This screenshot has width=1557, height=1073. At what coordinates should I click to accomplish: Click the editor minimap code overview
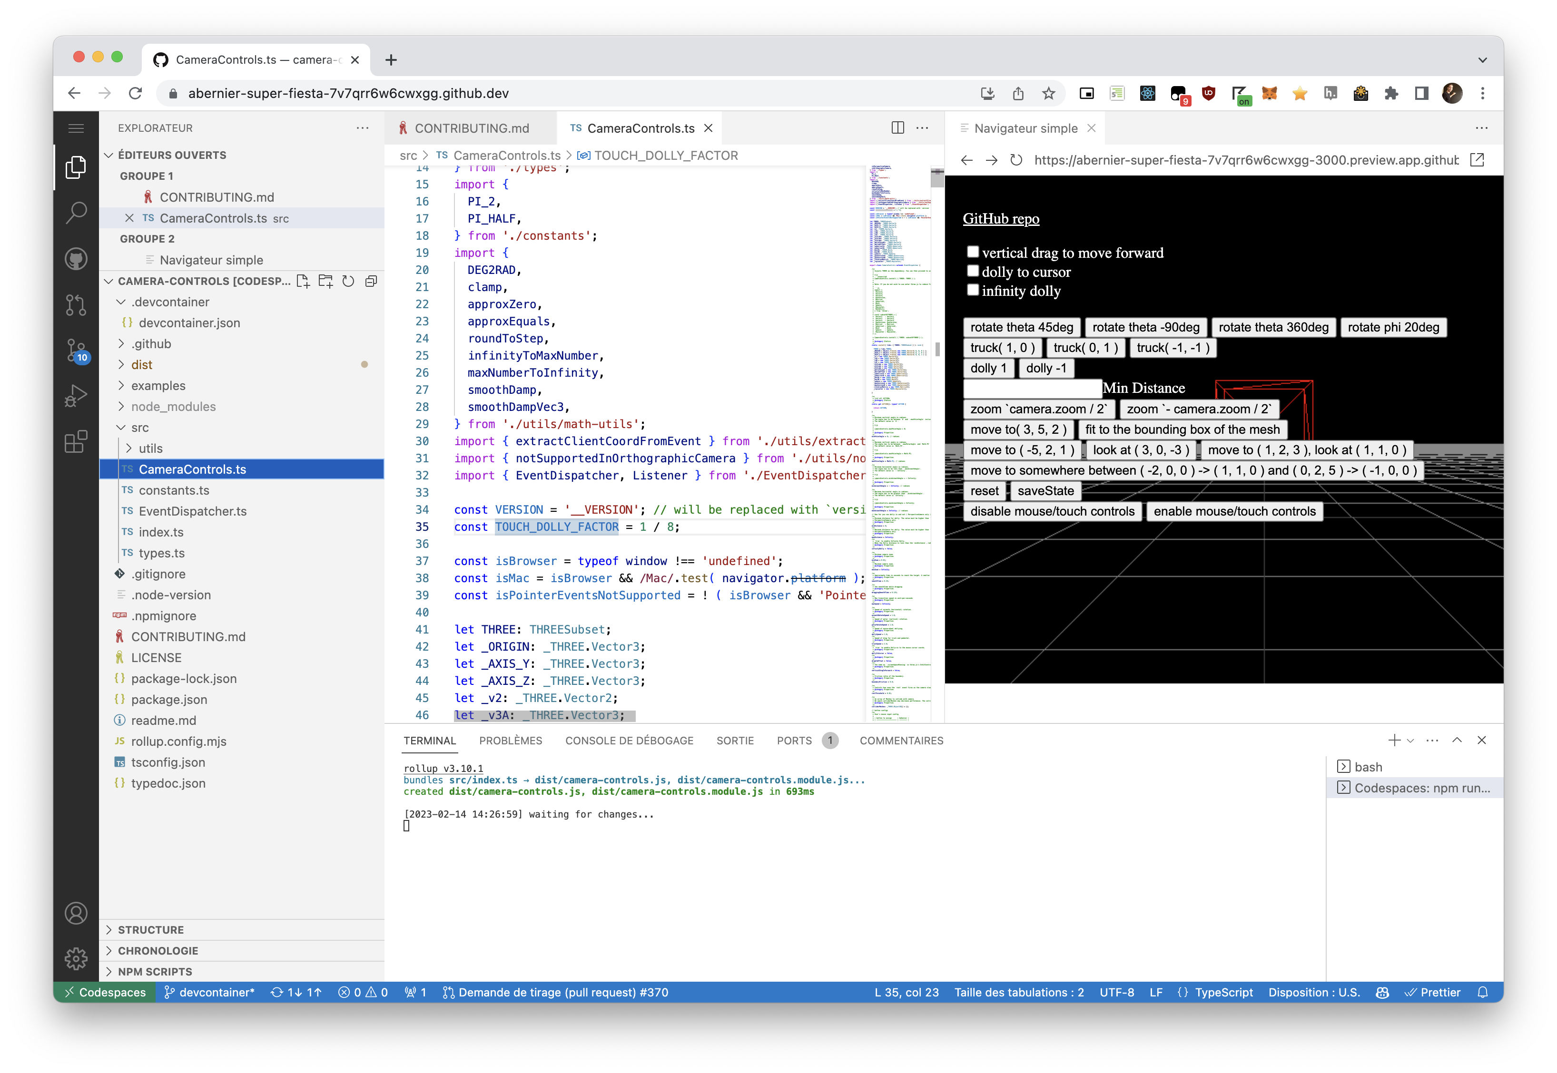click(x=898, y=444)
